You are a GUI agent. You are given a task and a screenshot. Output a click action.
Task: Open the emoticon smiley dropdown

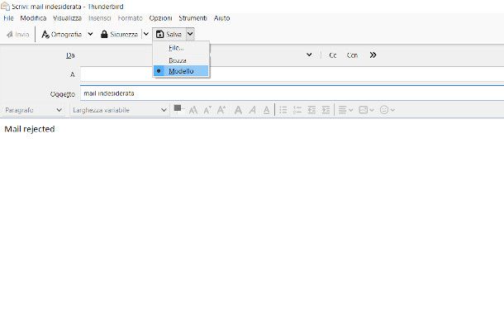(387, 110)
